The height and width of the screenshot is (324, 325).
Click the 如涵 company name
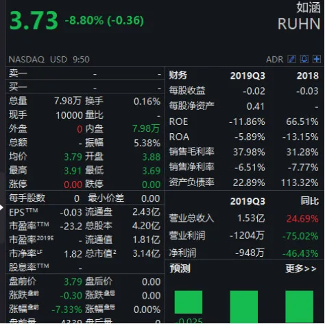tap(309, 8)
